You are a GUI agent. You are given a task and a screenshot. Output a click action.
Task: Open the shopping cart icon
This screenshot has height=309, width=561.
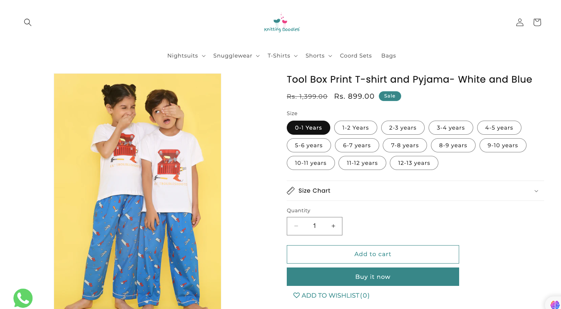point(537,22)
